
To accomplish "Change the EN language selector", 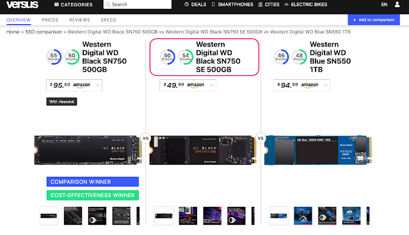I will (x=384, y=4).
